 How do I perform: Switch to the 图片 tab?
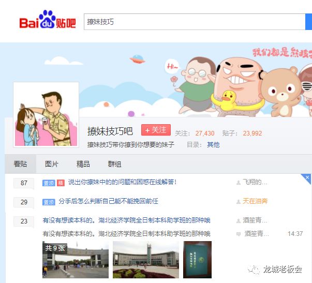pyautogui.click(x=52, y=164)
